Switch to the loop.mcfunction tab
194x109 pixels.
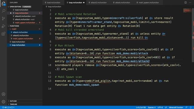click(x=75, y=2)
